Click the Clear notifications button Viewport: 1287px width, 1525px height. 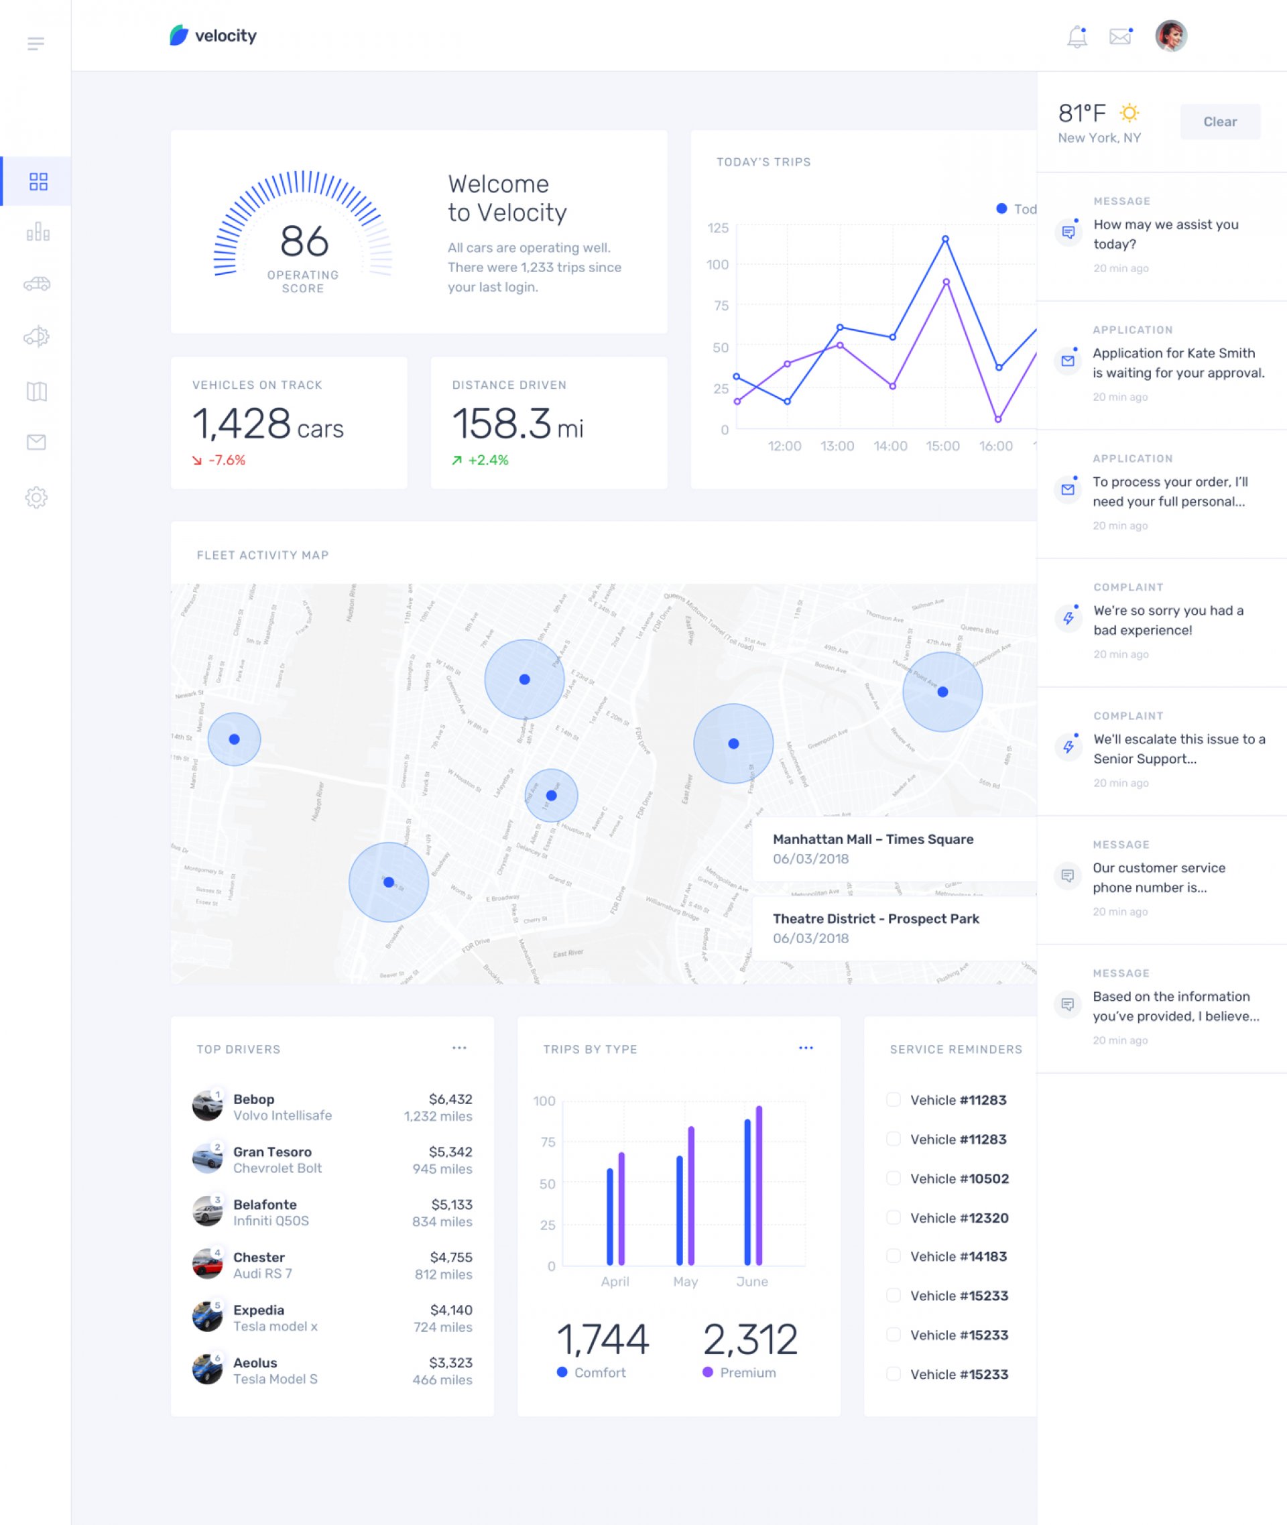(1219, 122)
